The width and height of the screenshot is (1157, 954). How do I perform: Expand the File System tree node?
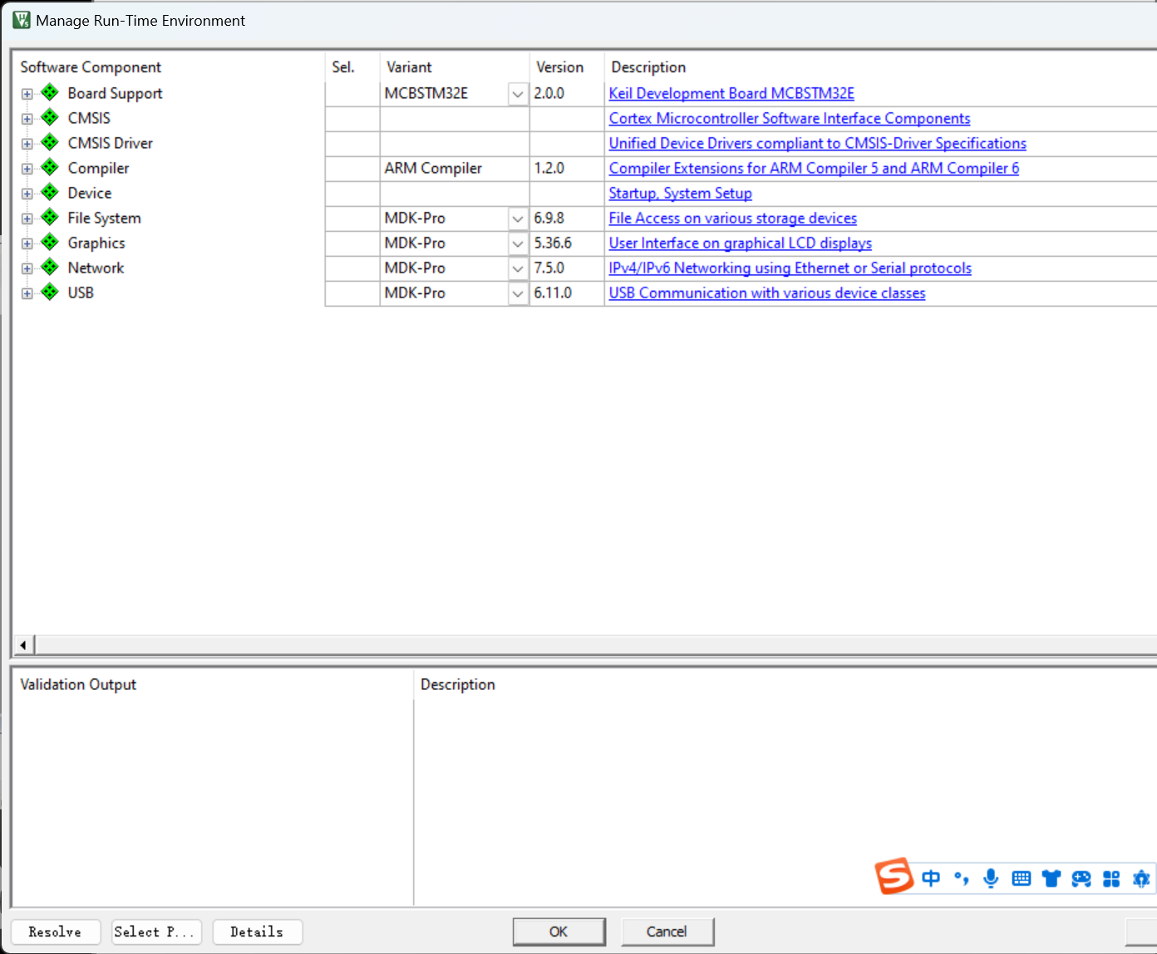coord(27,219)
